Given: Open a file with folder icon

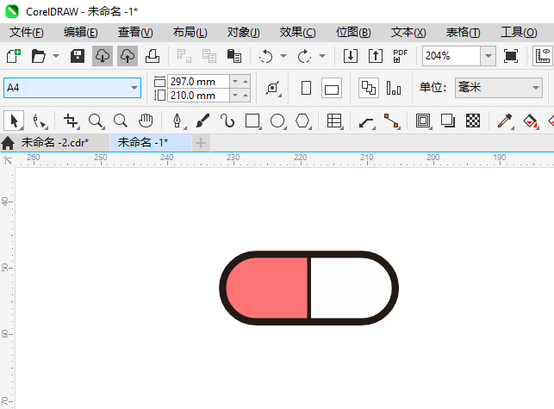Looking at the screenshot, I should 38,56.
